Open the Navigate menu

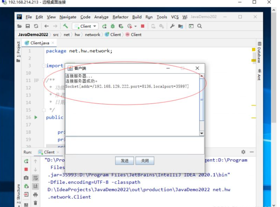68,17
